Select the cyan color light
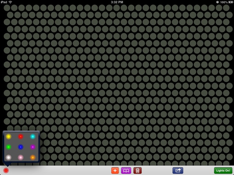Viewport: 234px width, 175px height. 33,136
